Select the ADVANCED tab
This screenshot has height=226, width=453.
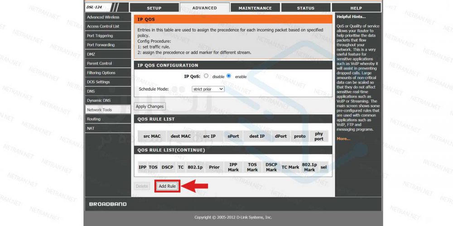click(204, 8)
